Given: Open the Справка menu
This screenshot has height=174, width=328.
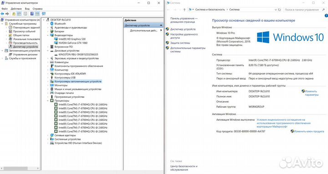Looking at the screenshot, I should point(37,9).
